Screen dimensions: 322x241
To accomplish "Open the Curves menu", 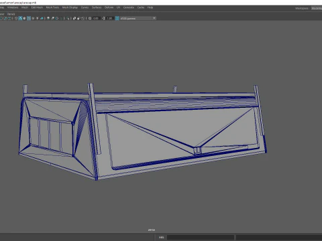I will coord(85,7).
